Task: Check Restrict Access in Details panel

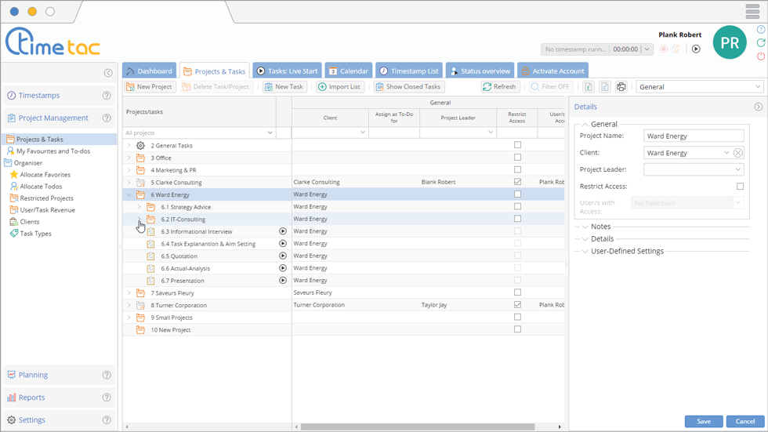Action: coord(740,186)
